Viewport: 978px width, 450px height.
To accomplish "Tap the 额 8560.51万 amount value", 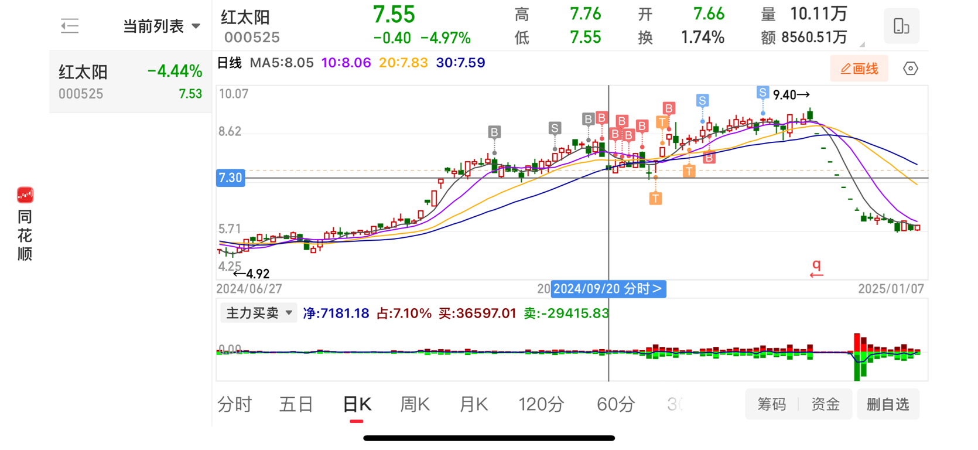I will point(804,37).
